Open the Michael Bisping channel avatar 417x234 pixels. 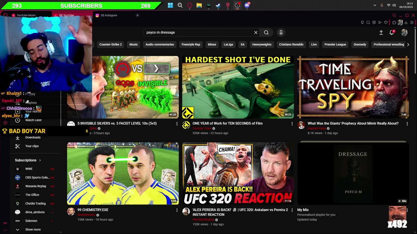186,212
